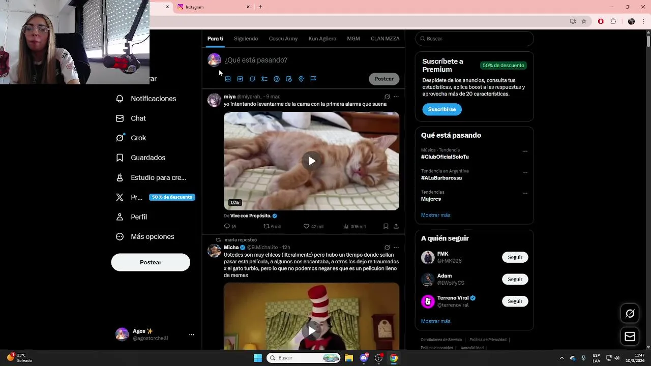651x366 pixels.
Task: Tag a location on the post
Action: [301, 79]
